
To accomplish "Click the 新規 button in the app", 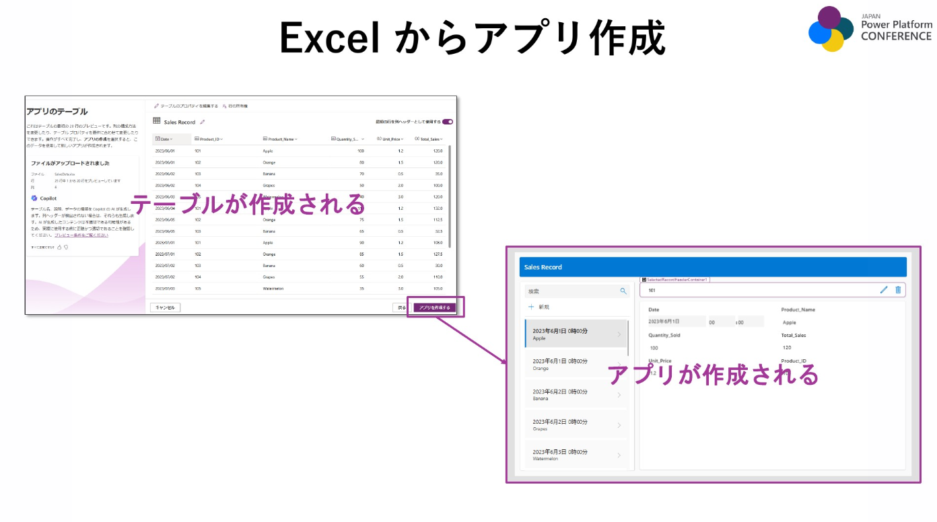I will coord(539,307).
